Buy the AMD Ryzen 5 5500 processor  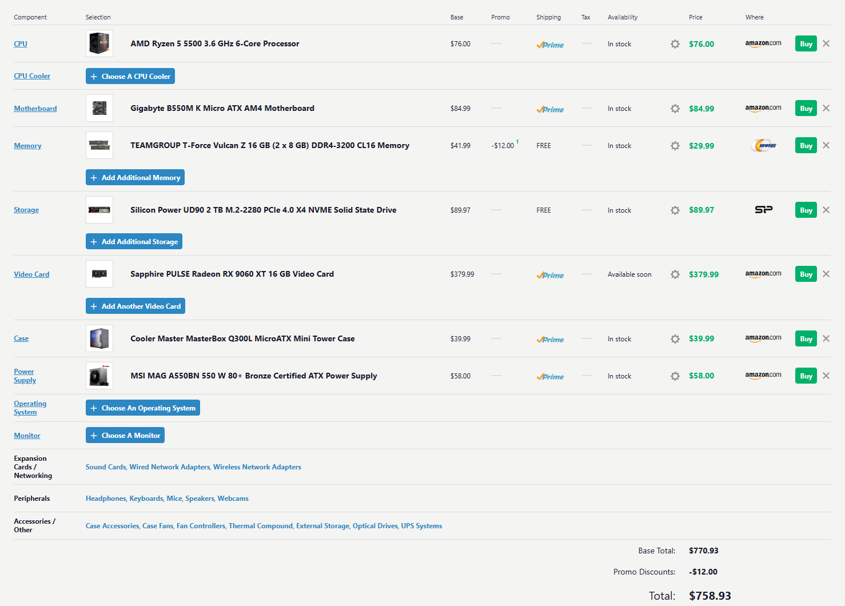(806, 43)
